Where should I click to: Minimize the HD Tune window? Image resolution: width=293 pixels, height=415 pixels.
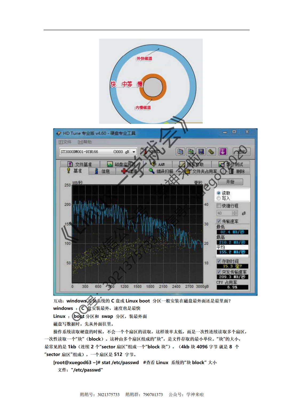coord(225,132)
